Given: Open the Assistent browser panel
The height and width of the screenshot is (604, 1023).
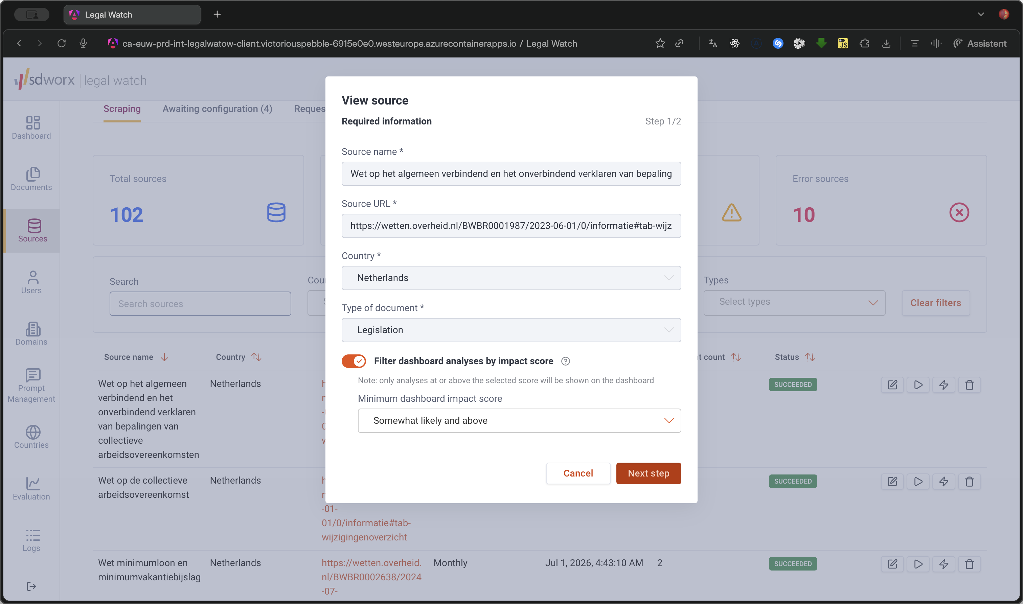Looking at the screenshot, I should (x=979, y=43).
